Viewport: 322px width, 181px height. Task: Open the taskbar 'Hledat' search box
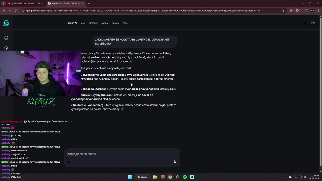coord(143,177)
